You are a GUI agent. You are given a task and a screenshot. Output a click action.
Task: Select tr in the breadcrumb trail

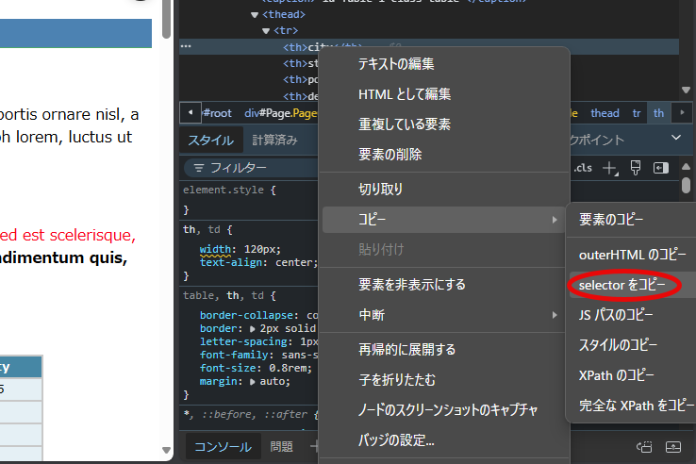(636, 113)
